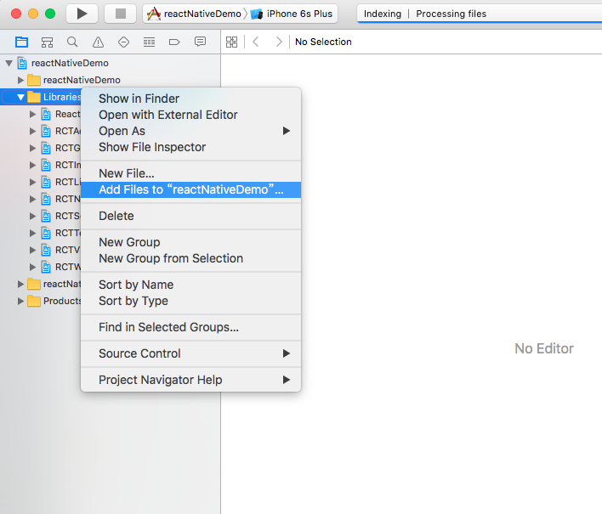Select the RCTW project icon

tap(46, 267)
